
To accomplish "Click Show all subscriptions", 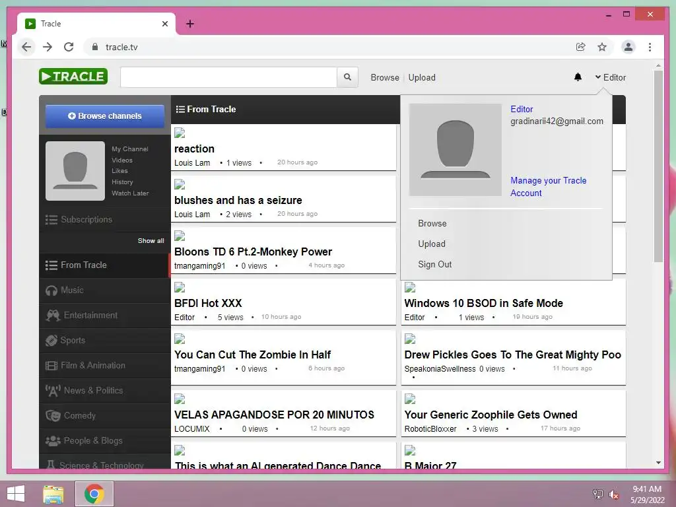I will click(151, 240).
